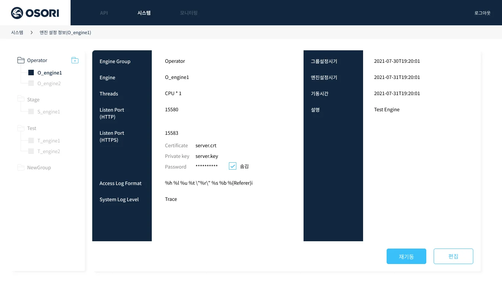502x282 pixels.
Task: Click the 편집 button
Action: [x=453, y=256]
